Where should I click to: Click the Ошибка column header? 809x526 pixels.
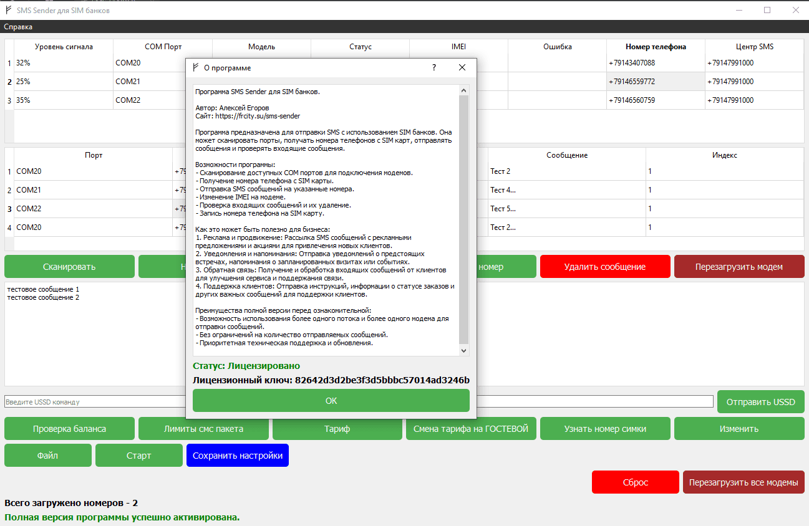[557, 47]
